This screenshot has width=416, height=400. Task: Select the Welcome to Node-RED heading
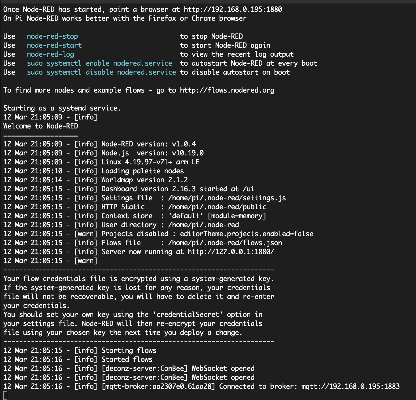41,126
